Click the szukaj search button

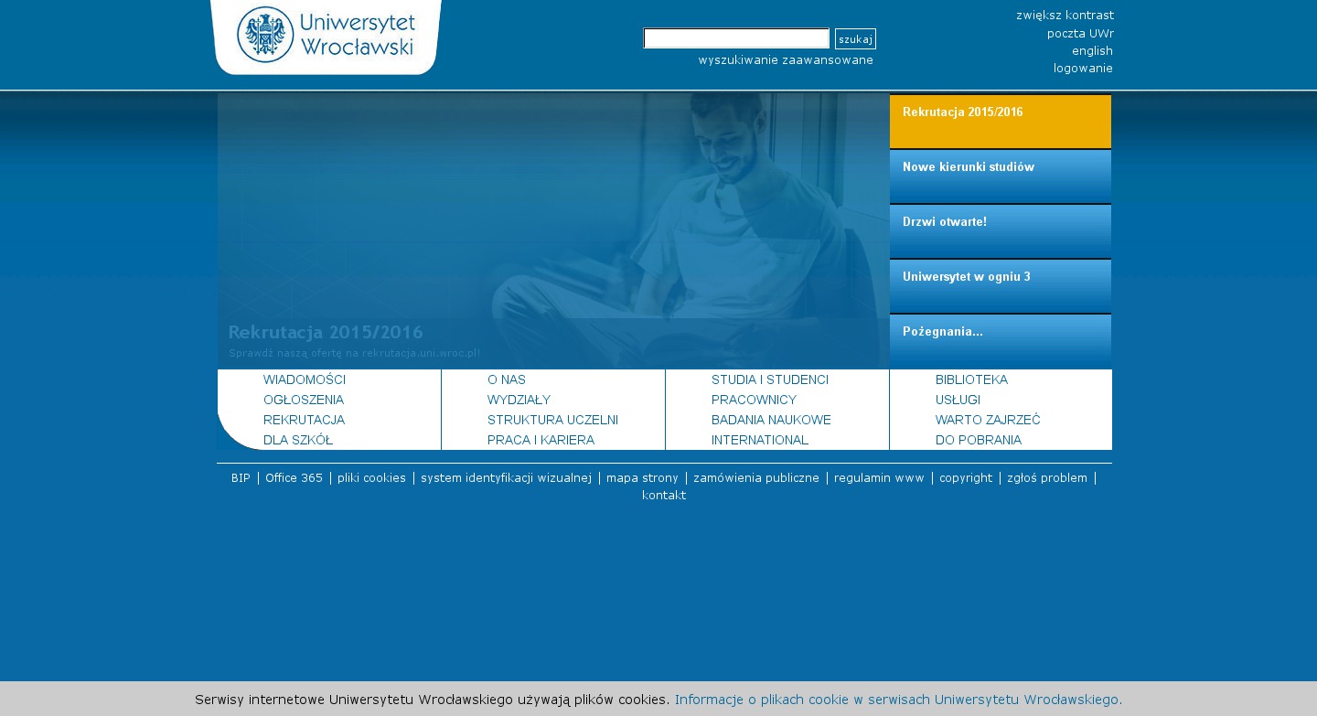coord(855,38)
